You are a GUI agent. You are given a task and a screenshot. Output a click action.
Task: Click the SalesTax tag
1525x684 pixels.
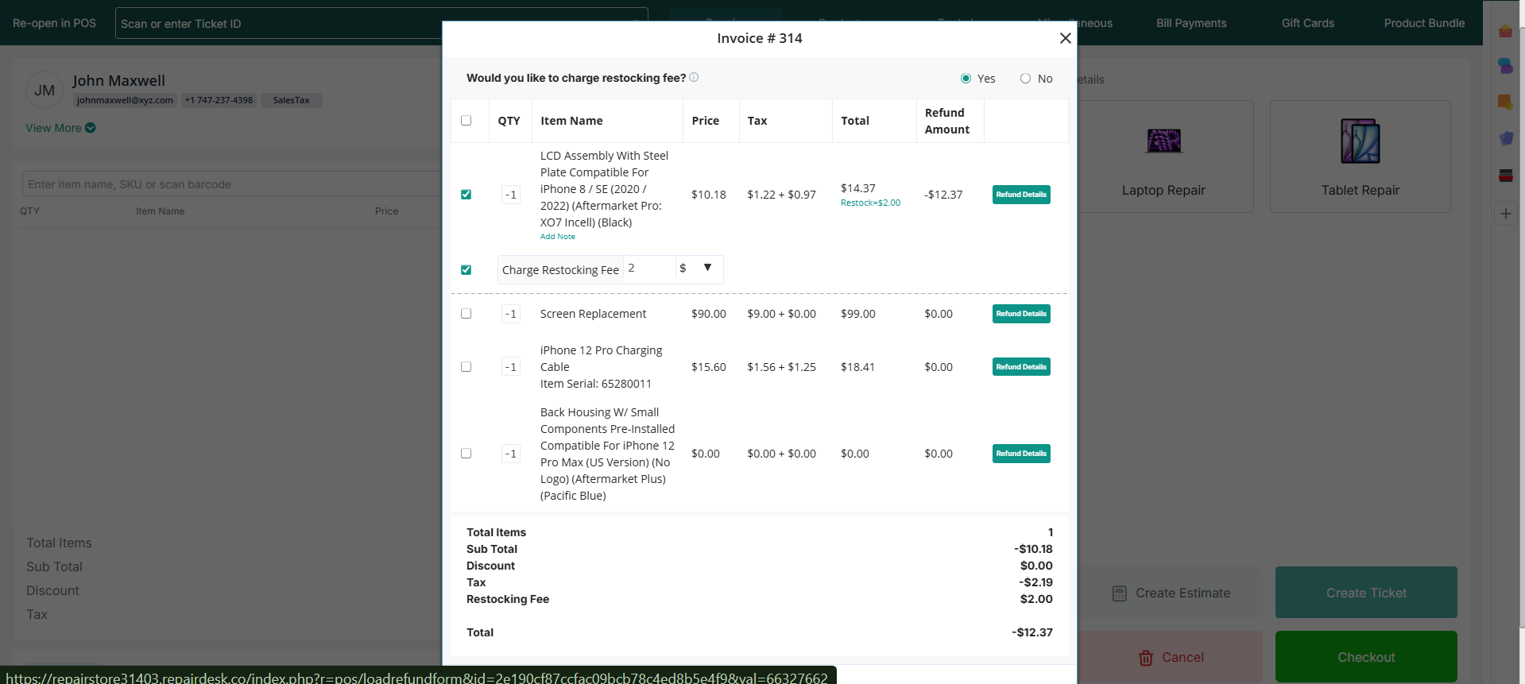(x=291, y=100)
